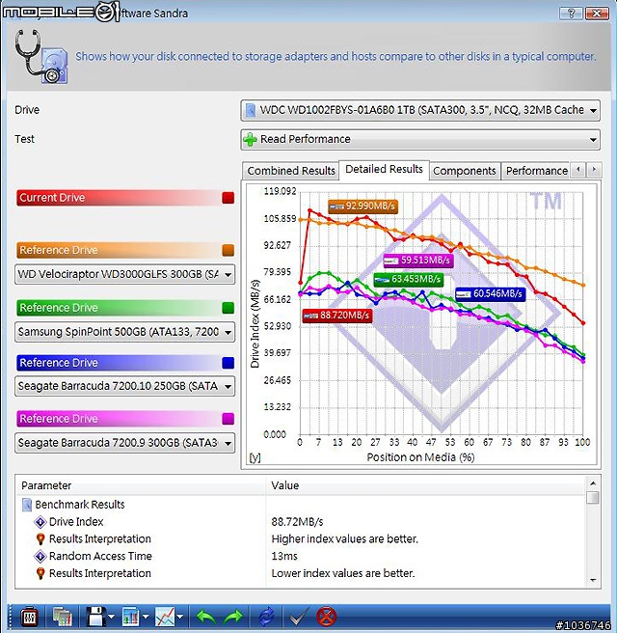Click the bar chart type icon
Screen dimensions: 617x633
click(x=131, y=617)
